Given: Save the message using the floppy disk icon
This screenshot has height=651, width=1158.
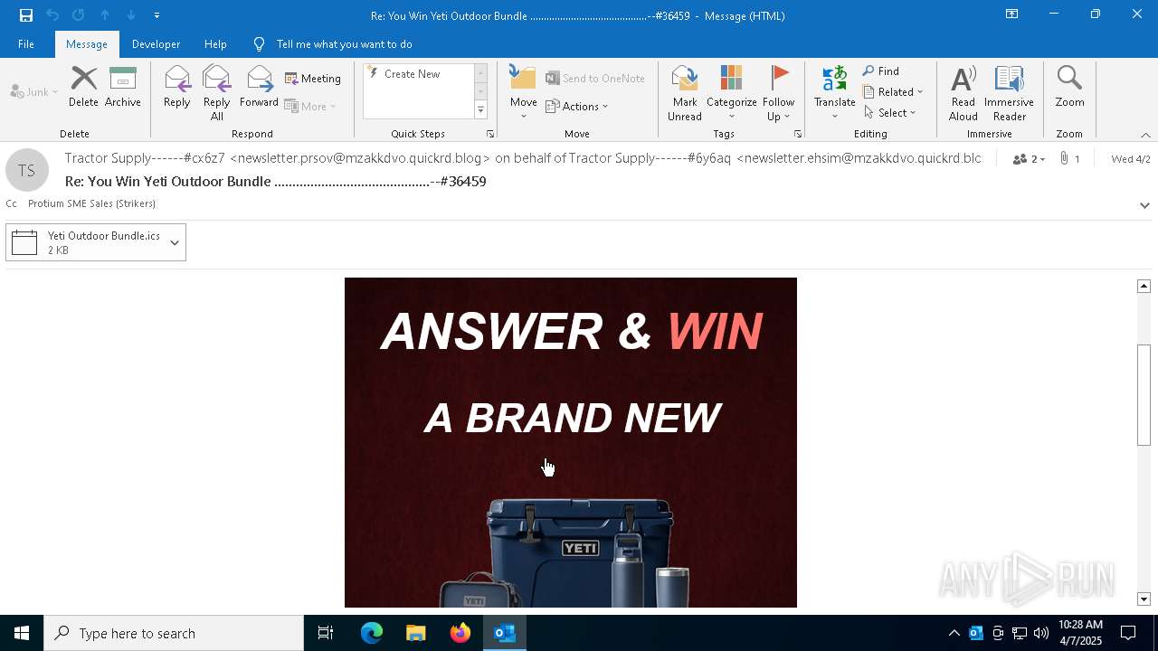Looking at the screenshot, I should (x=26, y=15).
